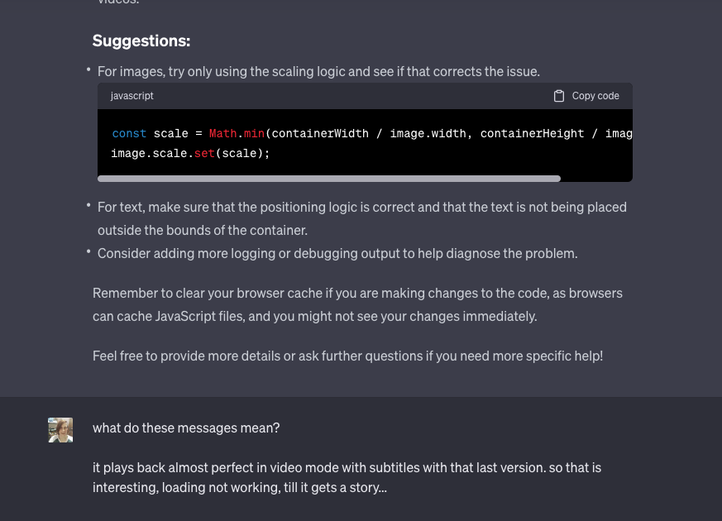Click 'containerWidth' in the code snippet
722x521 pixels.
pos(320,133)
